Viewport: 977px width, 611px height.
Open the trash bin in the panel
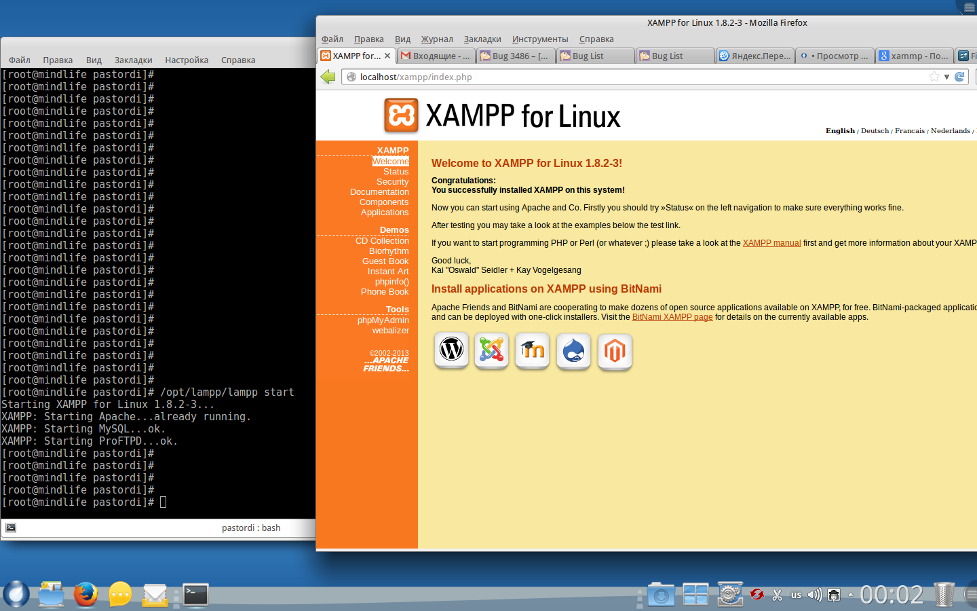pyautogui.click(x=944, y=595)
